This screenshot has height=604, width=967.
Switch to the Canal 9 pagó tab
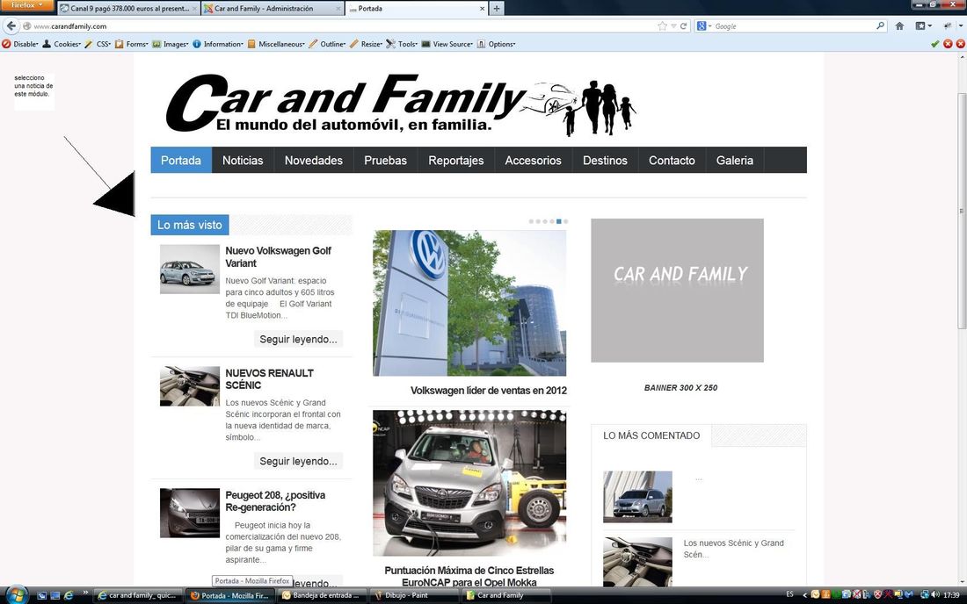coord(128,9)
